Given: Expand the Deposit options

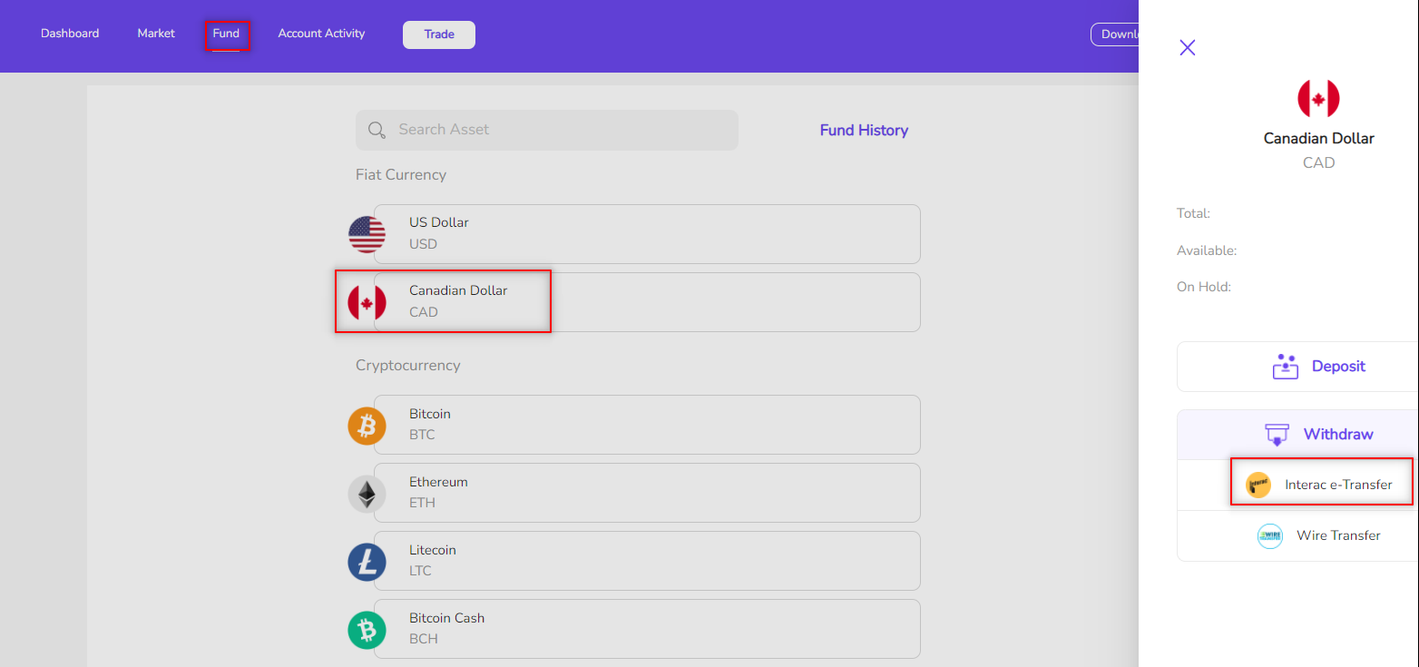Looking at the screenshot, I should pos(1318,367).
